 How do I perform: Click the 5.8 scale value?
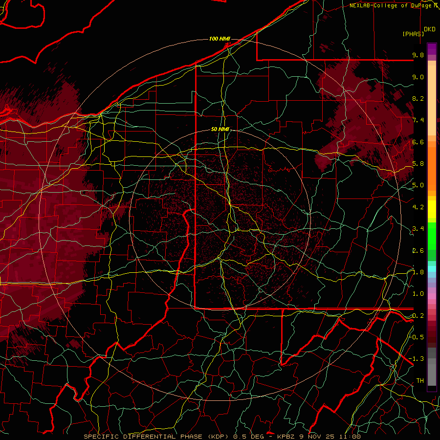[418, 164]
